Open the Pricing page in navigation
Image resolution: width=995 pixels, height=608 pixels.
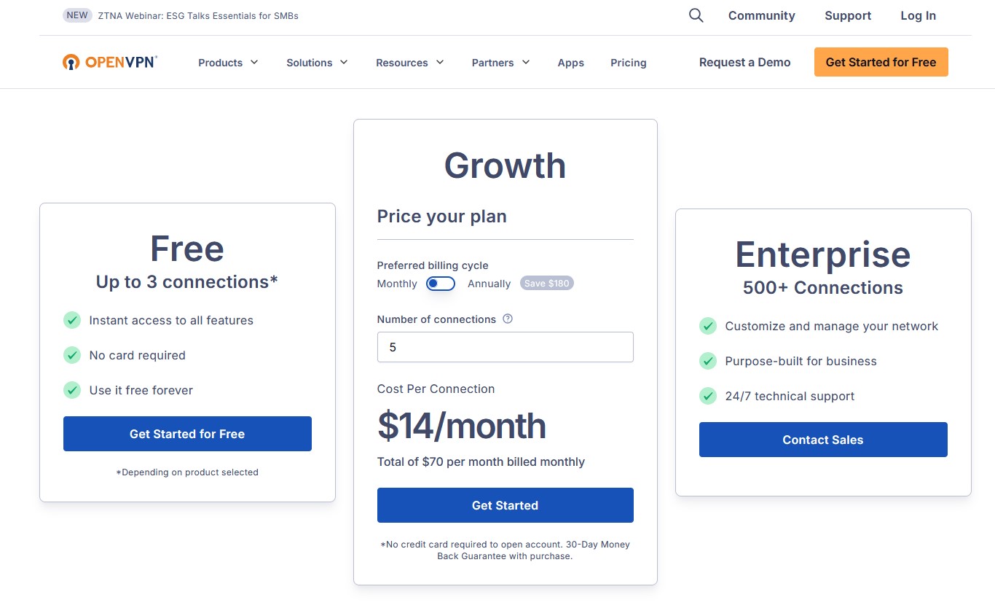pyautogui.click(x=629, y=63)
